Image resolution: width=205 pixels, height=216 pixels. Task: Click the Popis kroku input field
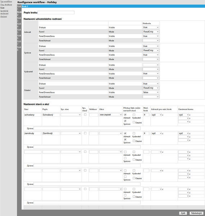56,13
